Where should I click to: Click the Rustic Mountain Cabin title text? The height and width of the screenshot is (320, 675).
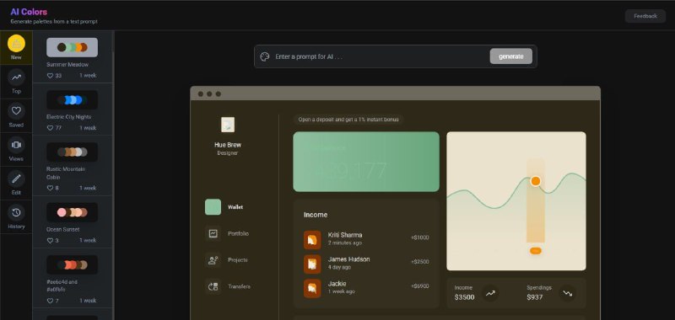click(66, 173)
